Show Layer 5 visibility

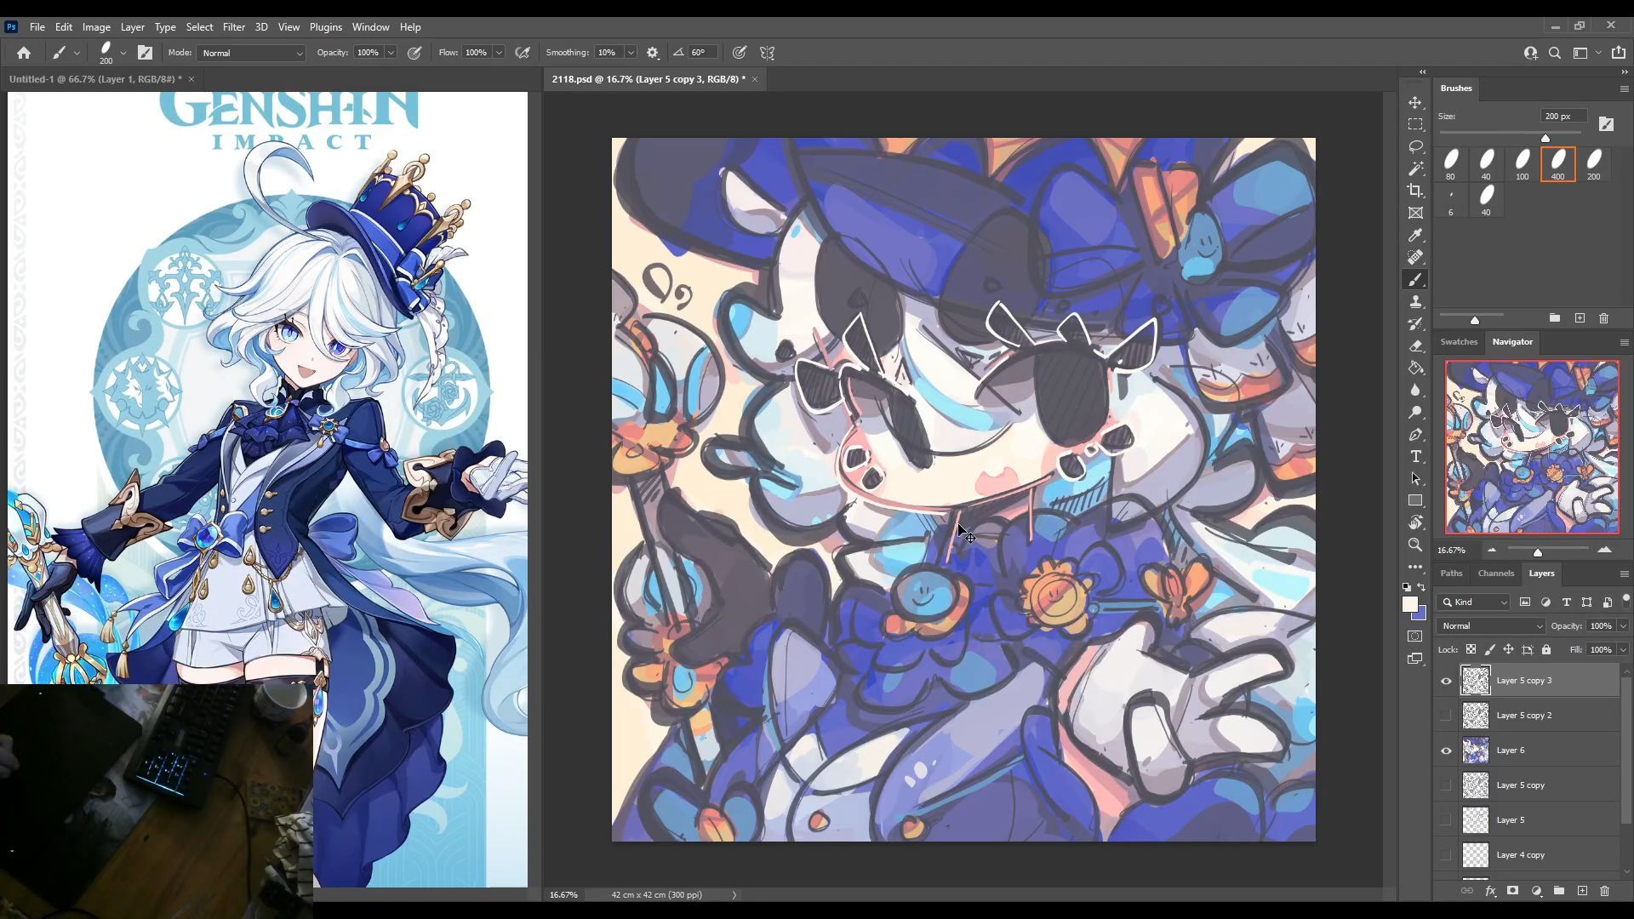point(1446,820)
